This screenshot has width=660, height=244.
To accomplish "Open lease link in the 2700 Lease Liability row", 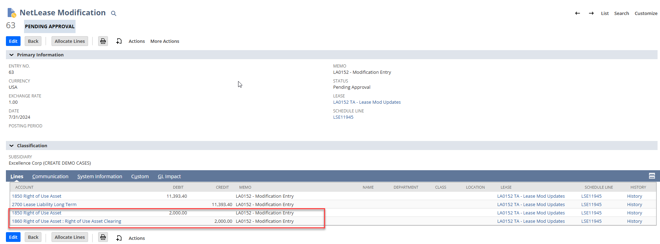I will pyautogui.click(x=531, y=204).
